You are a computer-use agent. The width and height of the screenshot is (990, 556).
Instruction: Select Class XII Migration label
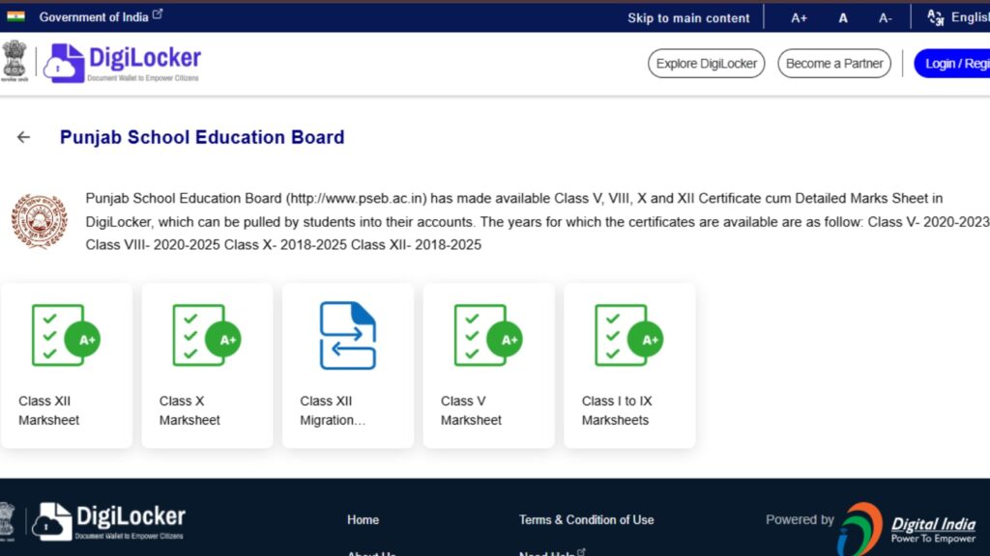tap(333, 410)
